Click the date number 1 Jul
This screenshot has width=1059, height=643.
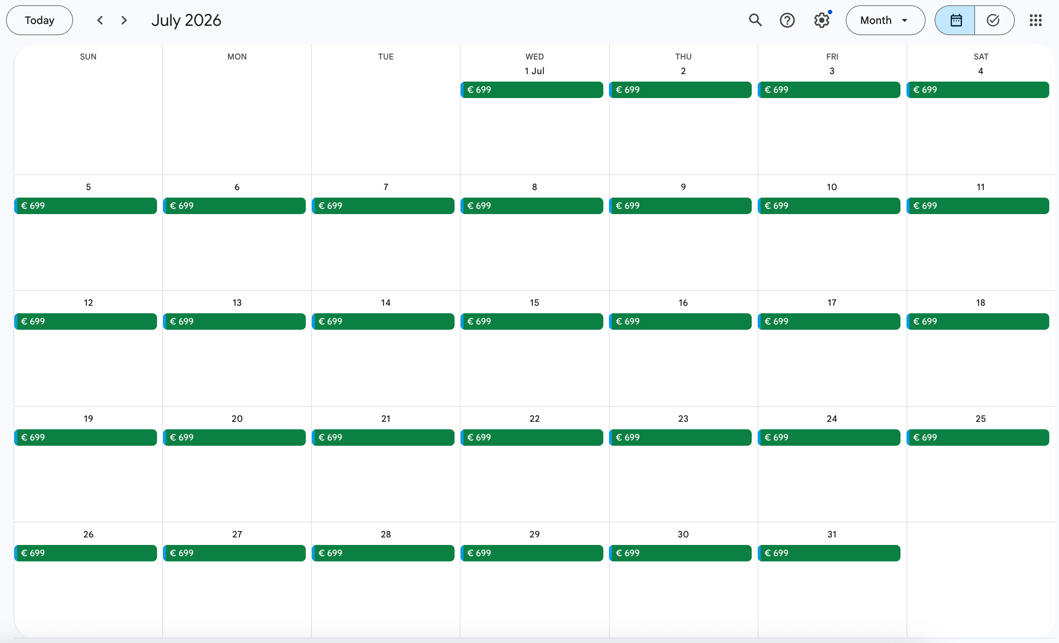tap(534, 71)
